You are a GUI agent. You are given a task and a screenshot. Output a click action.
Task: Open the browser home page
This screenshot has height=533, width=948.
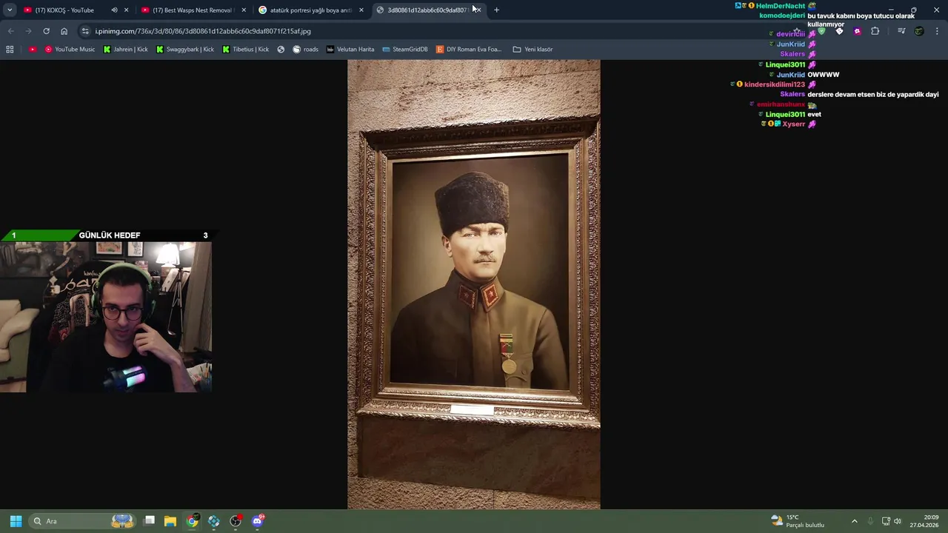[64, 31]
